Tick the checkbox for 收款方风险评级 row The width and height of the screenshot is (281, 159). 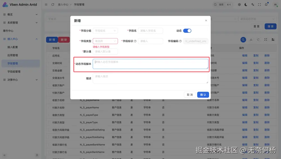tap(49, 130)
